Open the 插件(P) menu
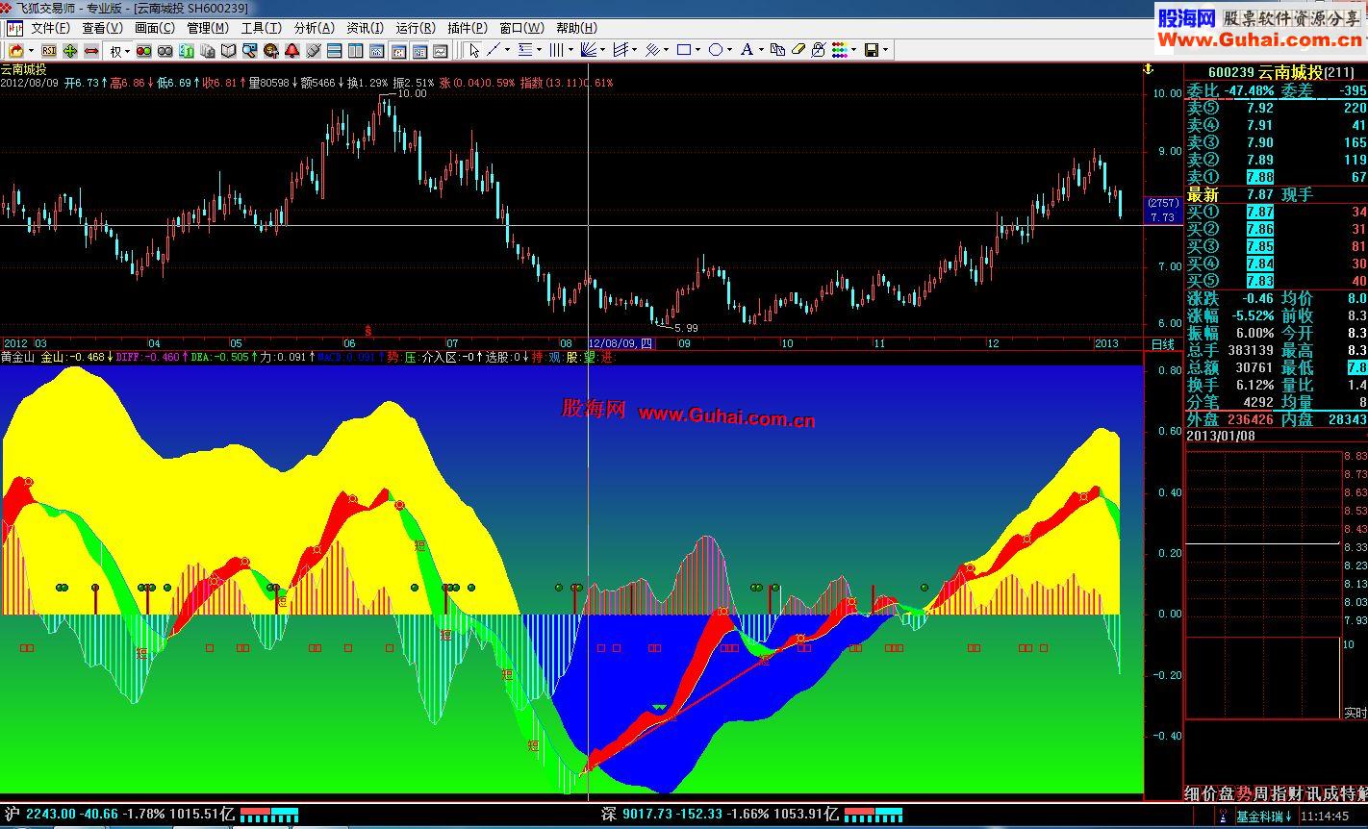The image size is (1368, 829). tap(468, 28)
